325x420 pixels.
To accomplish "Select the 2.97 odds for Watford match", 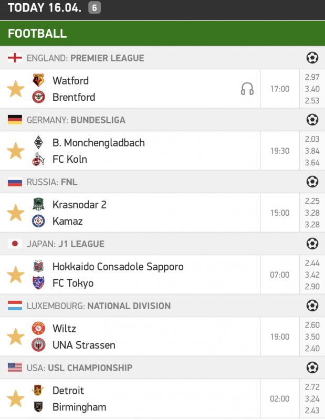I will pos(312,78).
